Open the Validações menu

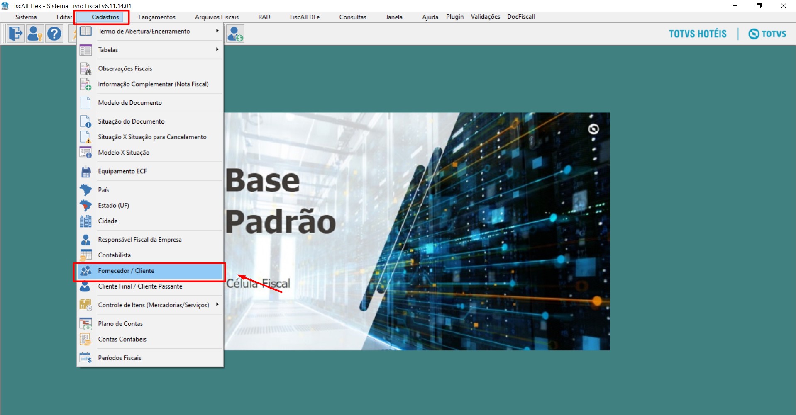pyautogui.click(x=485, y=17)
